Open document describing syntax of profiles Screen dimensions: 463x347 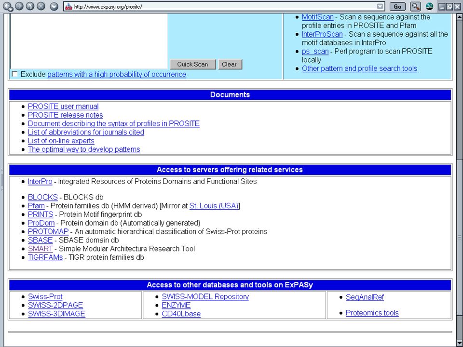pyautogui.click(x=114, y=124)
